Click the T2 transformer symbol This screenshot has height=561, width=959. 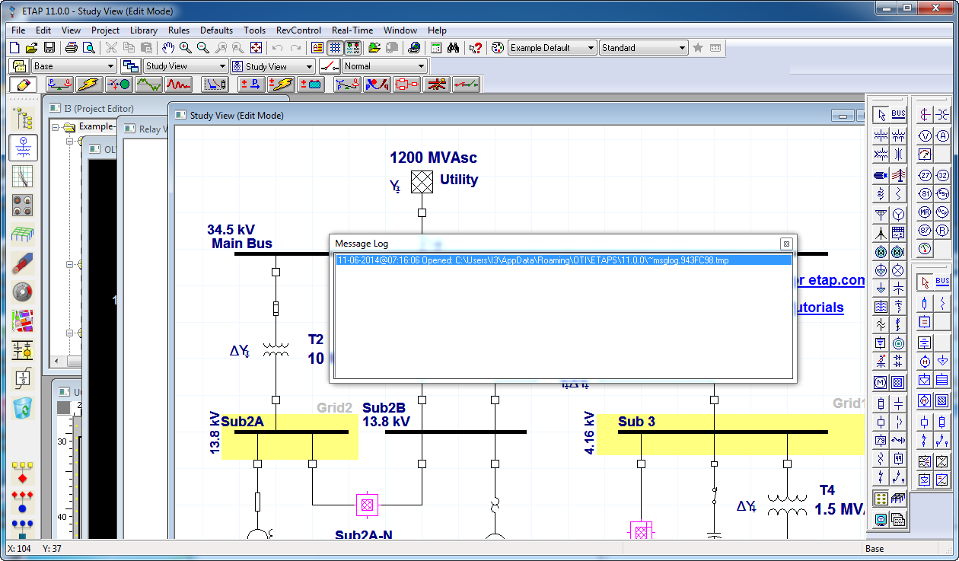point(276,349)
